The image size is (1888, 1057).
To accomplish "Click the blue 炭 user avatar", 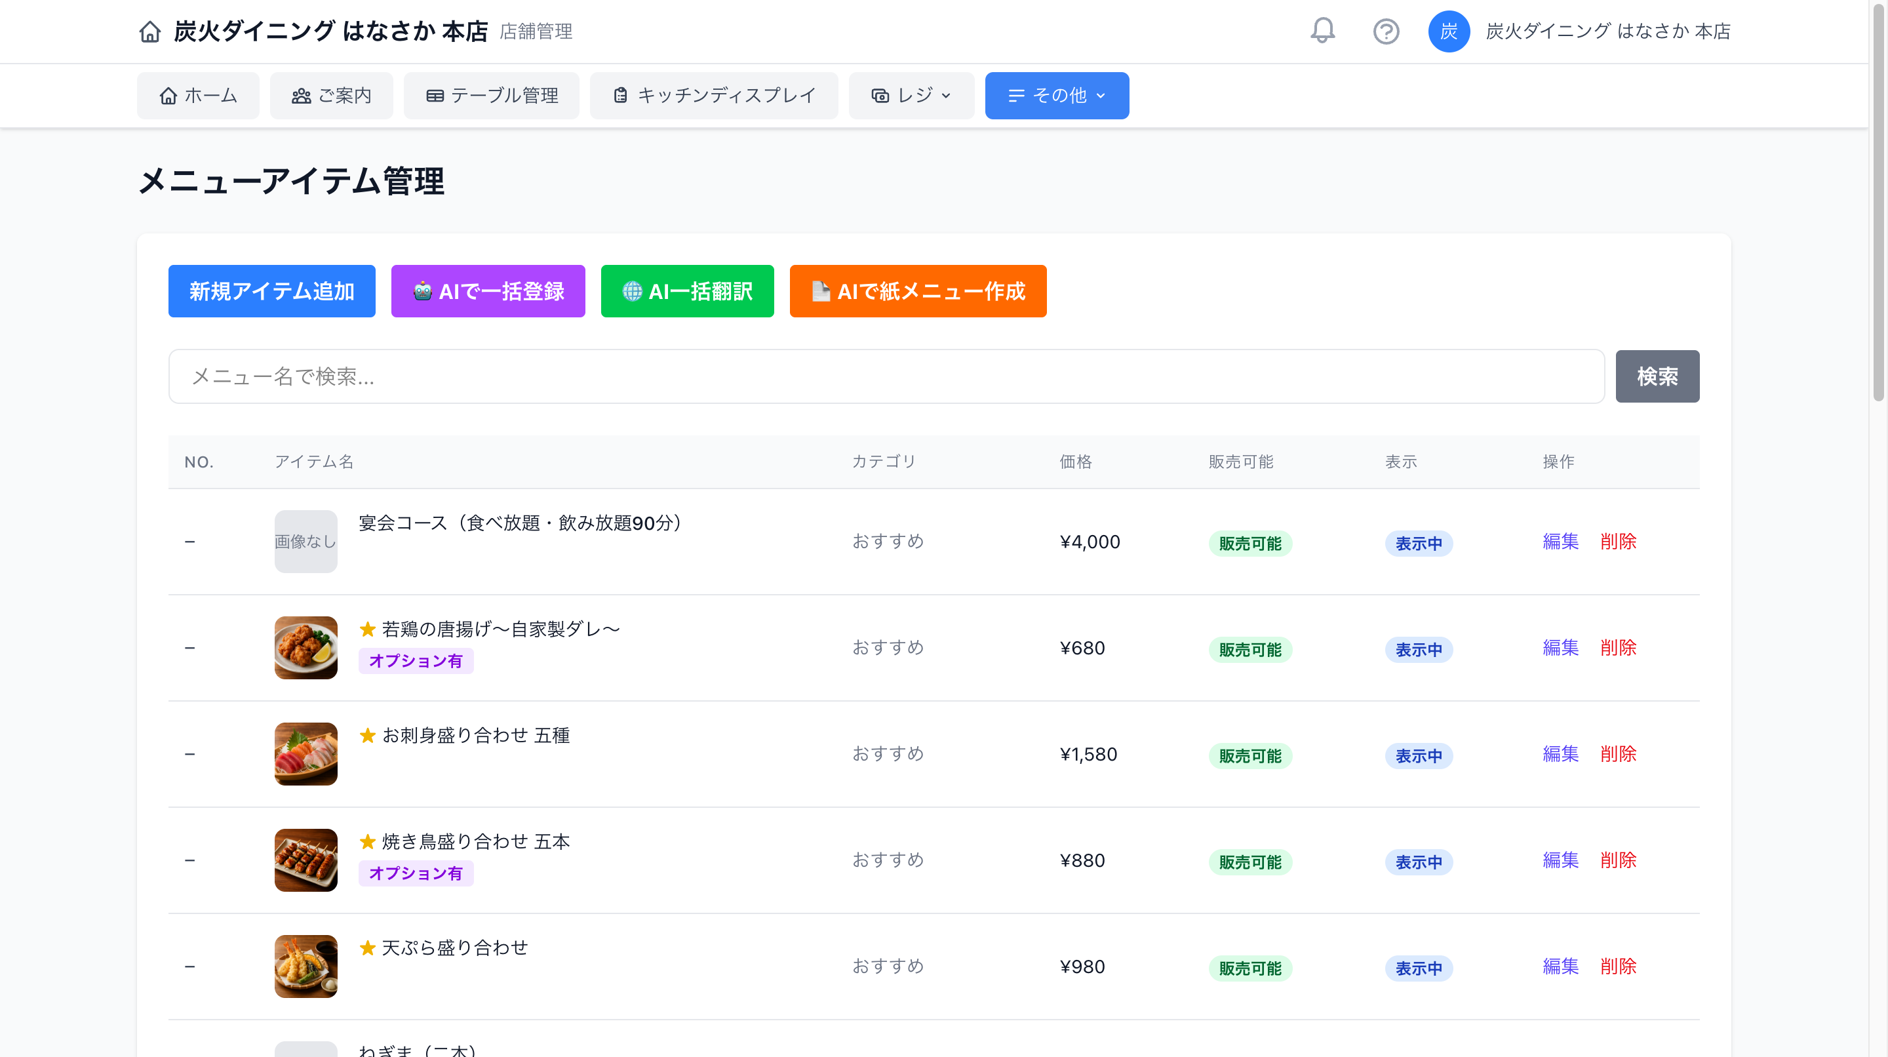I will 1448,31.
